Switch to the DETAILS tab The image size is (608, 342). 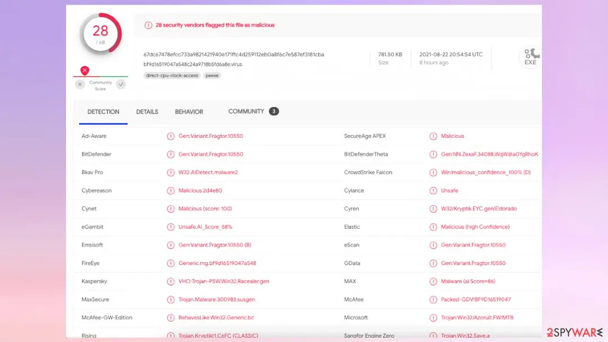[147, 112]
